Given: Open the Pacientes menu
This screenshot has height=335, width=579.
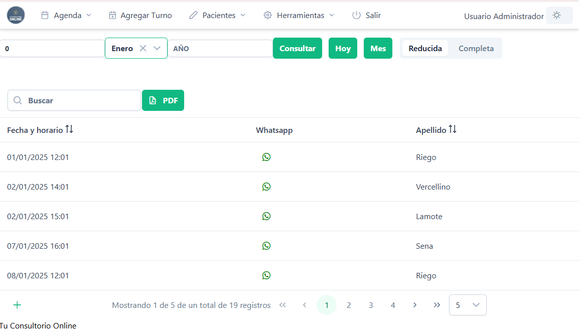Looking at the screenshot, I should 217,16.
